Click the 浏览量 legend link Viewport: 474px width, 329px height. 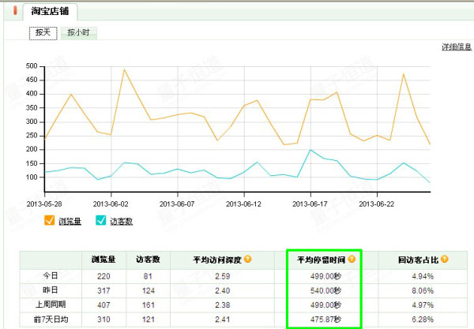click(x=70, y=221)
